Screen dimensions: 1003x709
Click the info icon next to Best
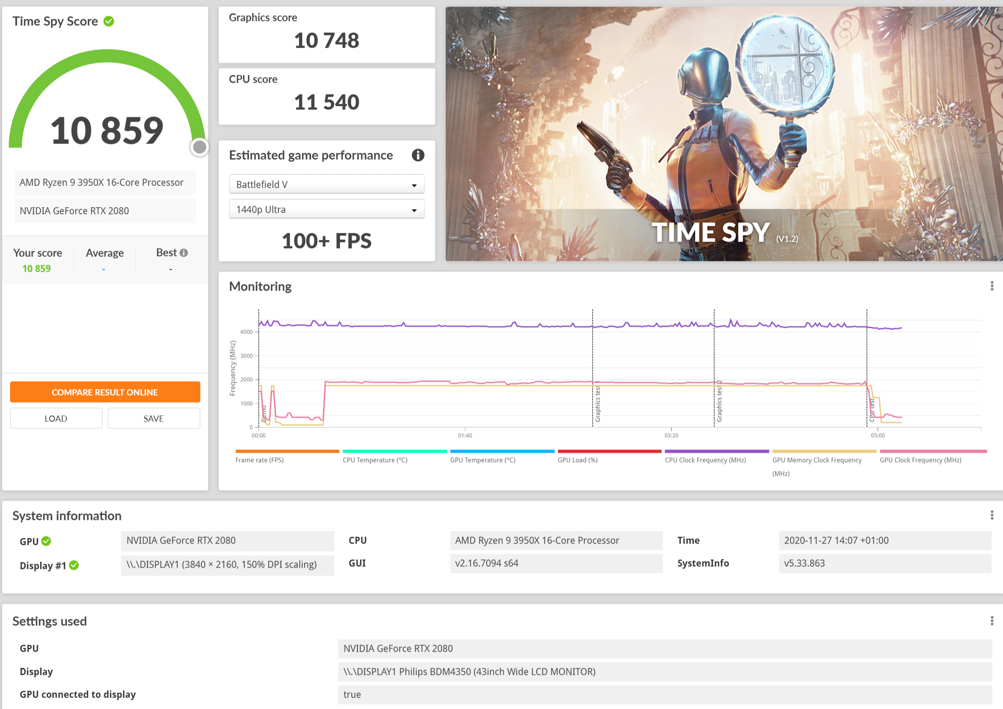pos(184,253)
